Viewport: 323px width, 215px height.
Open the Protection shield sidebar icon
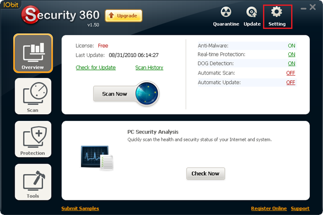33,139
